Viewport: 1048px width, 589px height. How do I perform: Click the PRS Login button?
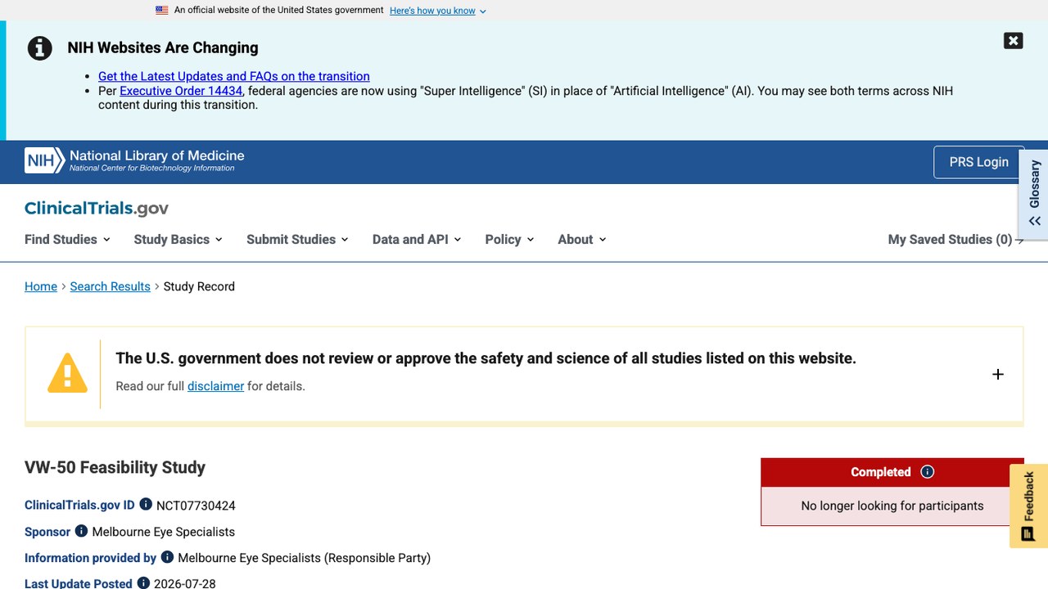tap(978, 162)
